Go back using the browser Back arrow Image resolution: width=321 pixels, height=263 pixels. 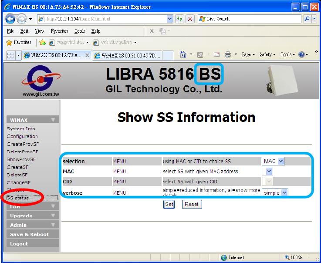[x=10, y=19]
